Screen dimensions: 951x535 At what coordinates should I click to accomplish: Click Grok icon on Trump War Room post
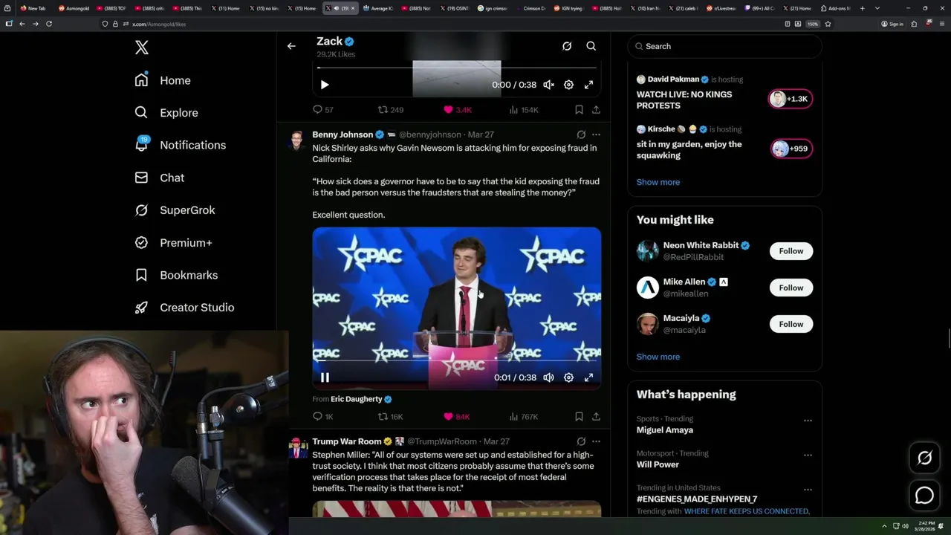pyautogui.click(x=581, y=441)
